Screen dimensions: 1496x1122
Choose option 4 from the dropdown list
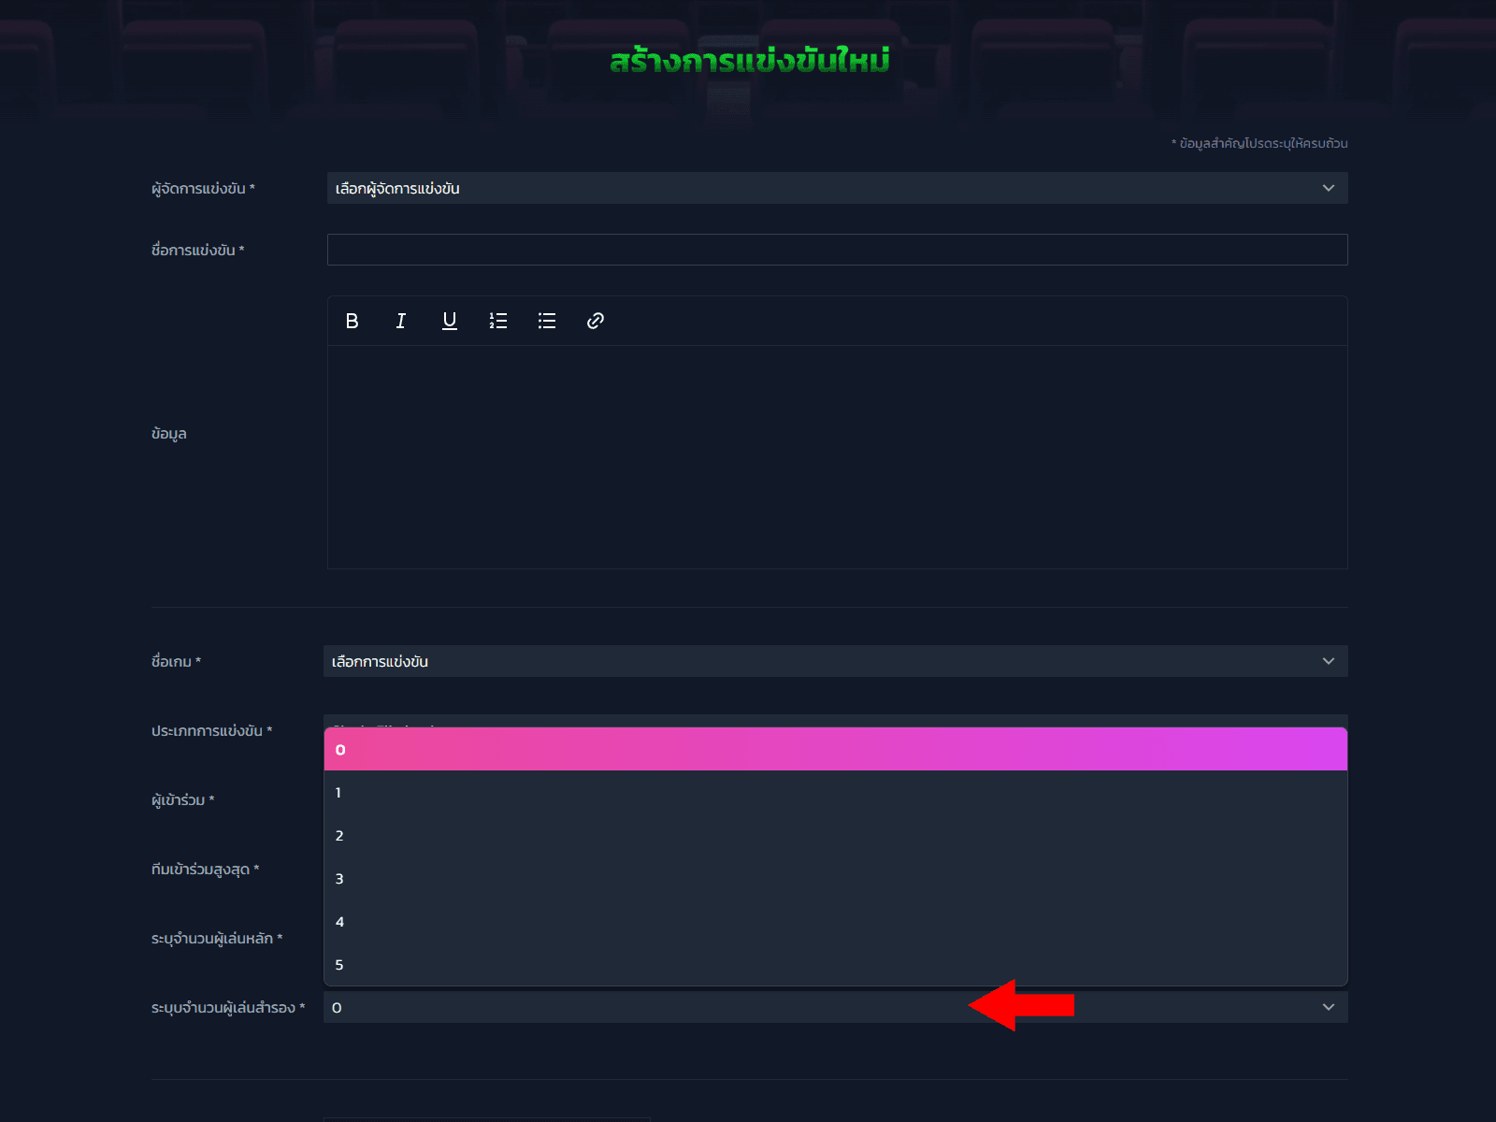coord(835,921)
